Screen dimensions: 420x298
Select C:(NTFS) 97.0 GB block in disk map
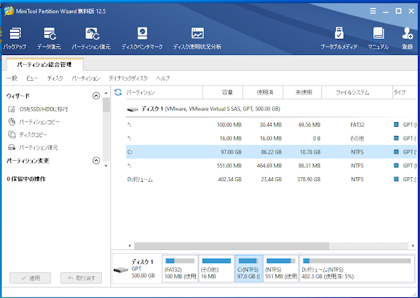pos(248,268)
